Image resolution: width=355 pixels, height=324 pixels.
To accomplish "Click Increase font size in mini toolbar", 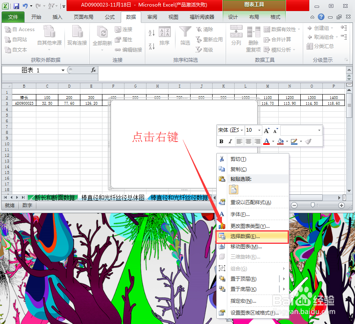I will tap(267, 130).
